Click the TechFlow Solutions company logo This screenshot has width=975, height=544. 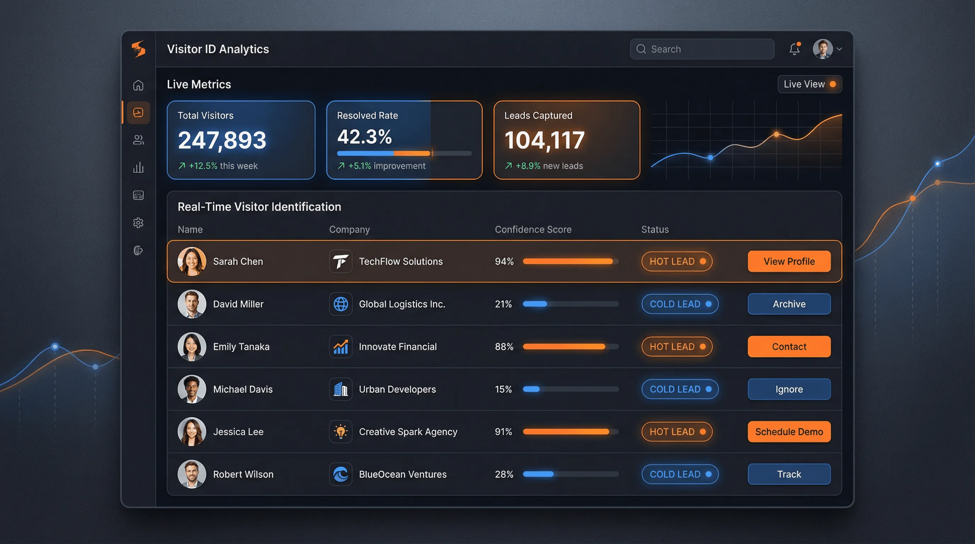tap(340, 261)
